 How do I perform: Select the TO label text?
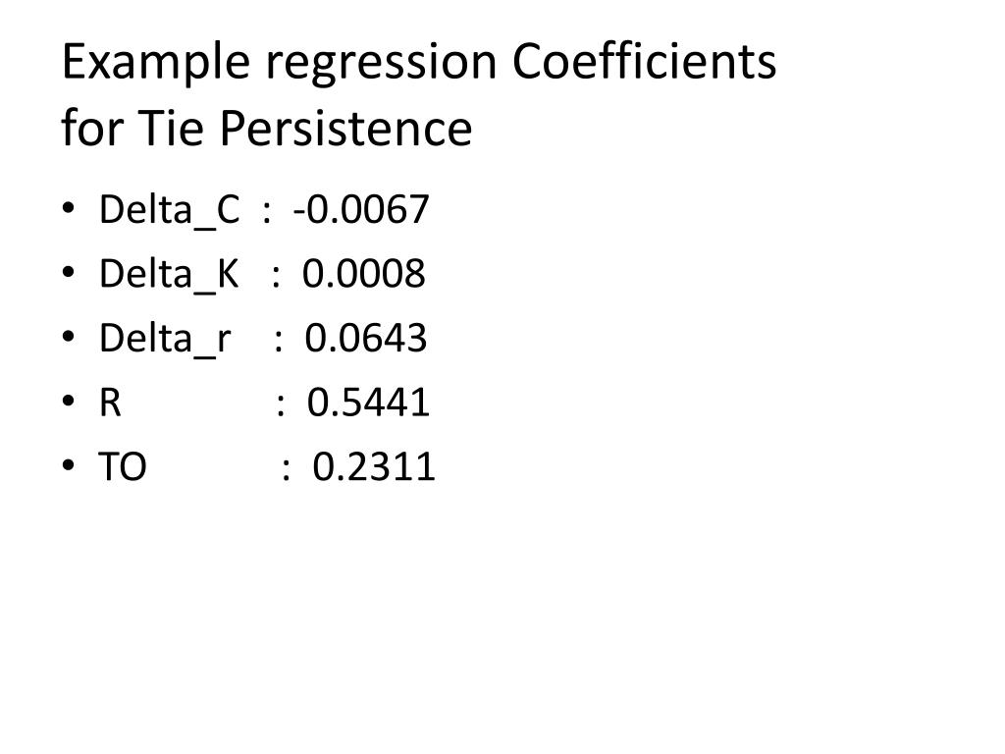click(x=123, y=466)
